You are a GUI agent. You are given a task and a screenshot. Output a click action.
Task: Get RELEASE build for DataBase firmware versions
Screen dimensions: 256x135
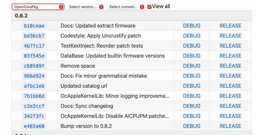(230, 56)
